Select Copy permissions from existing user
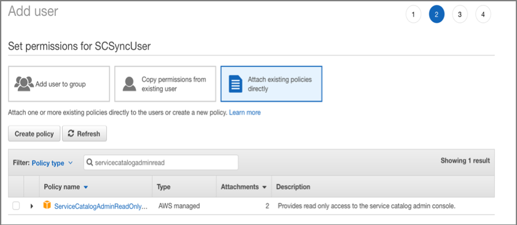Screen dimensions: 517x225 pos(165,84)
